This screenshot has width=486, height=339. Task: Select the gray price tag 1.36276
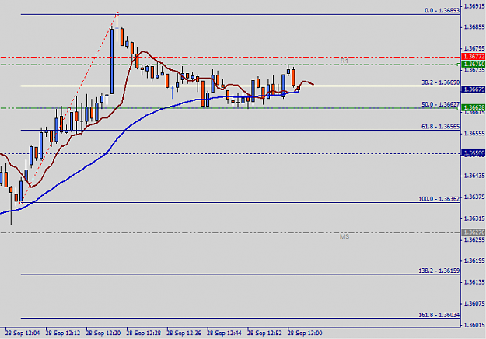(x=474, y=232)
